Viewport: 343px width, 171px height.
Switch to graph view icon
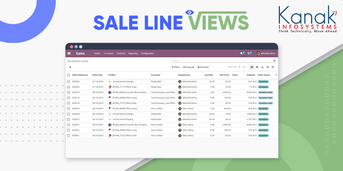(263, 67)
